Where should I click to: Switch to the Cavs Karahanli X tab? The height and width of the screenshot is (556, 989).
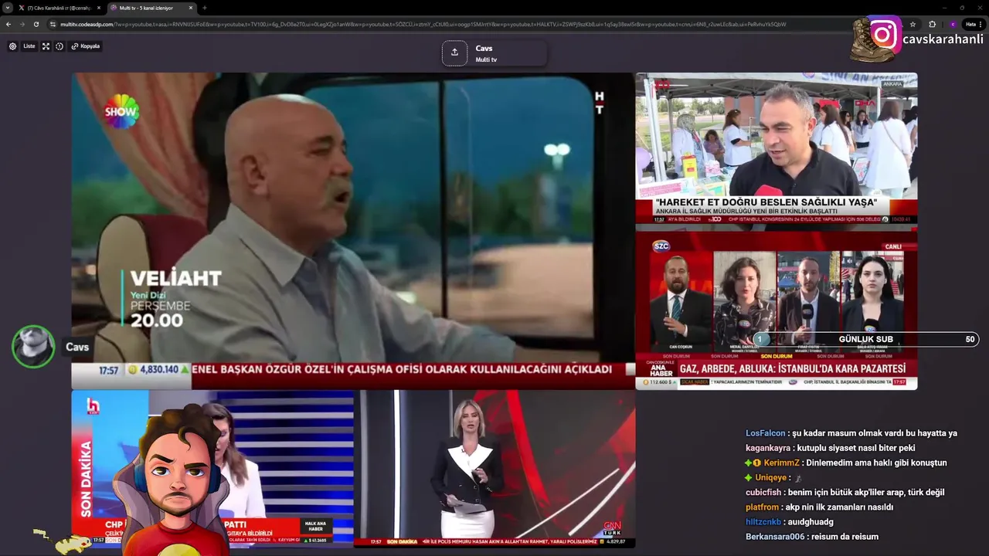coord(58,8)
